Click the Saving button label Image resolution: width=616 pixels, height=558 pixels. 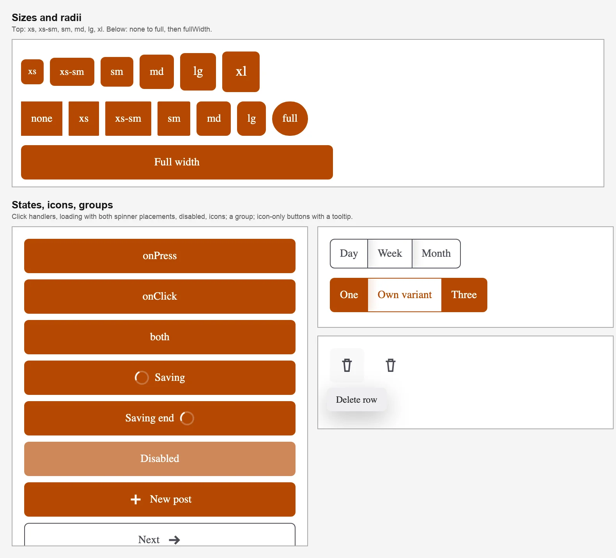tap(170, 378)
